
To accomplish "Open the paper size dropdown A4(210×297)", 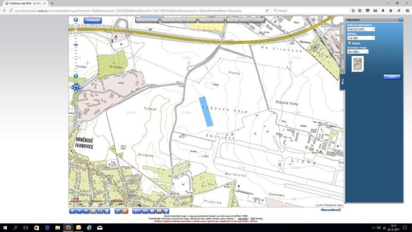I will coord(361,29).
